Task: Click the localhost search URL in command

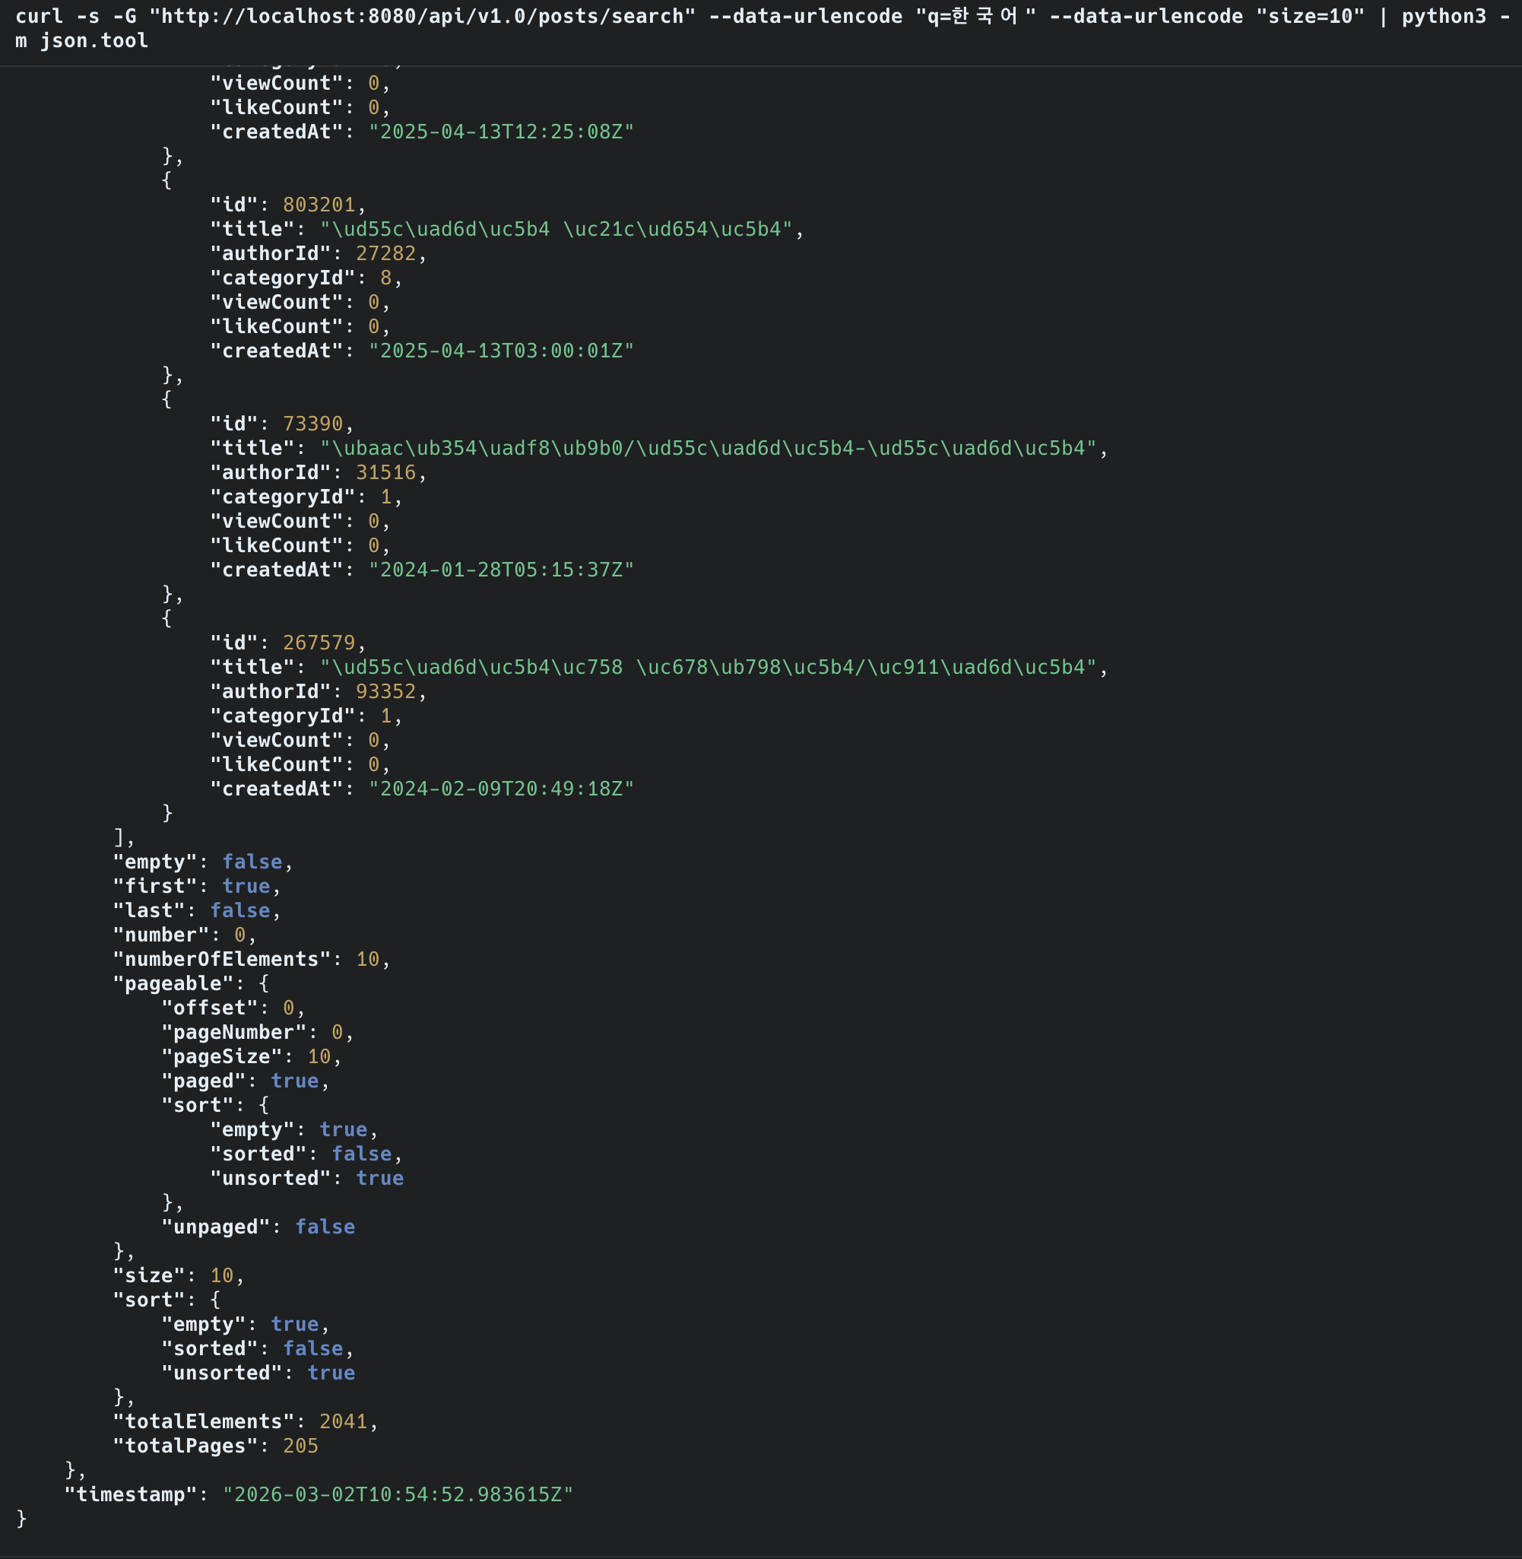Action: click(422, 16)
